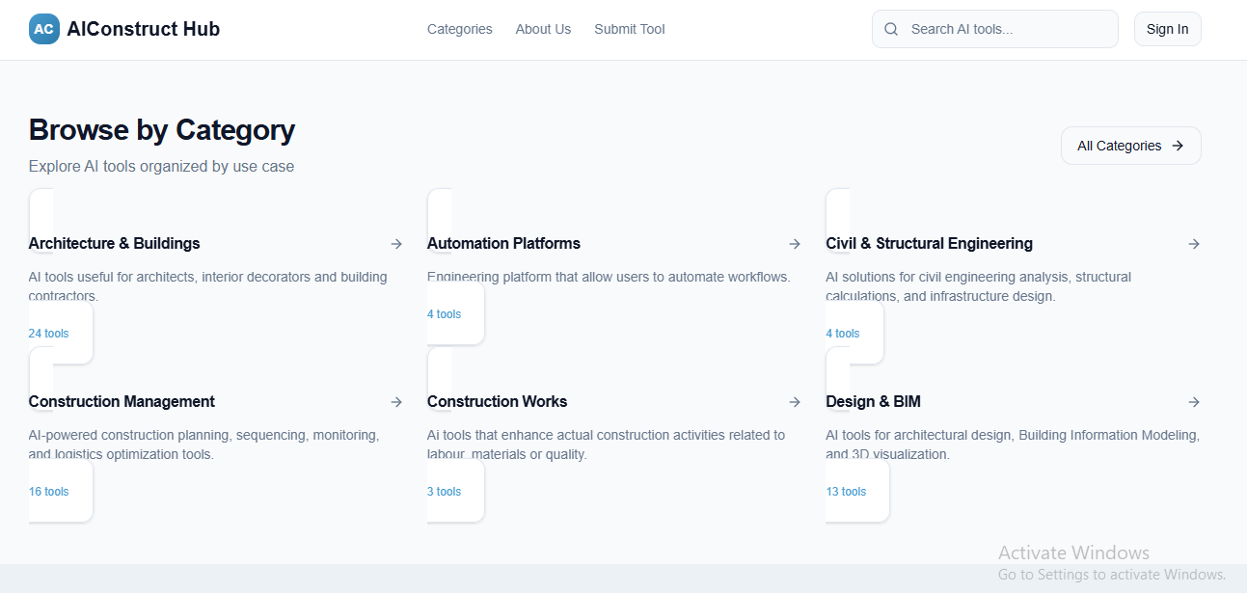Image resolution: width=1247 pixels, height=593 pixels.
Task: Go home via AIConstruct Hub title
Action: click(x=143, y=29)
